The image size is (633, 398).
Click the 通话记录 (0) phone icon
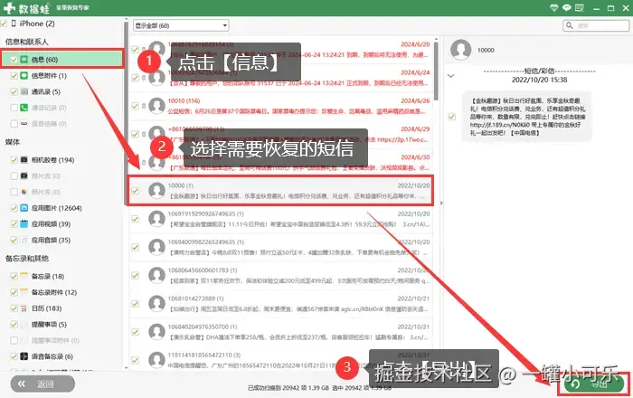pyautogui.click(x=24, y=108)
